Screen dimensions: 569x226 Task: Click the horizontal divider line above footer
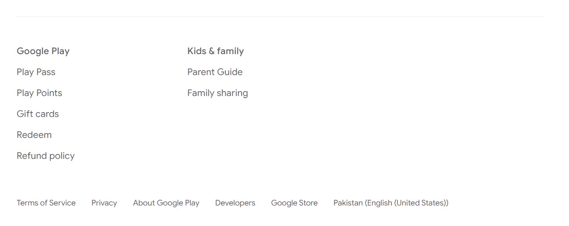coord(280,17)
